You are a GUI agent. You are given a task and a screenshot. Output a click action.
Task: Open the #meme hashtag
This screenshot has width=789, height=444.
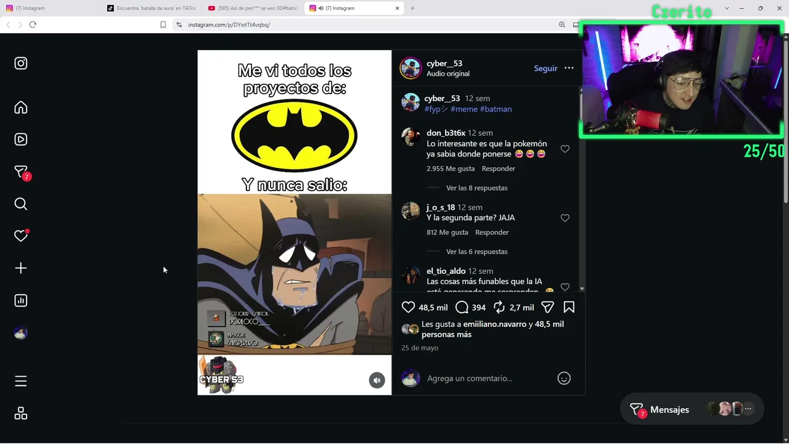[x=464, y=109]
